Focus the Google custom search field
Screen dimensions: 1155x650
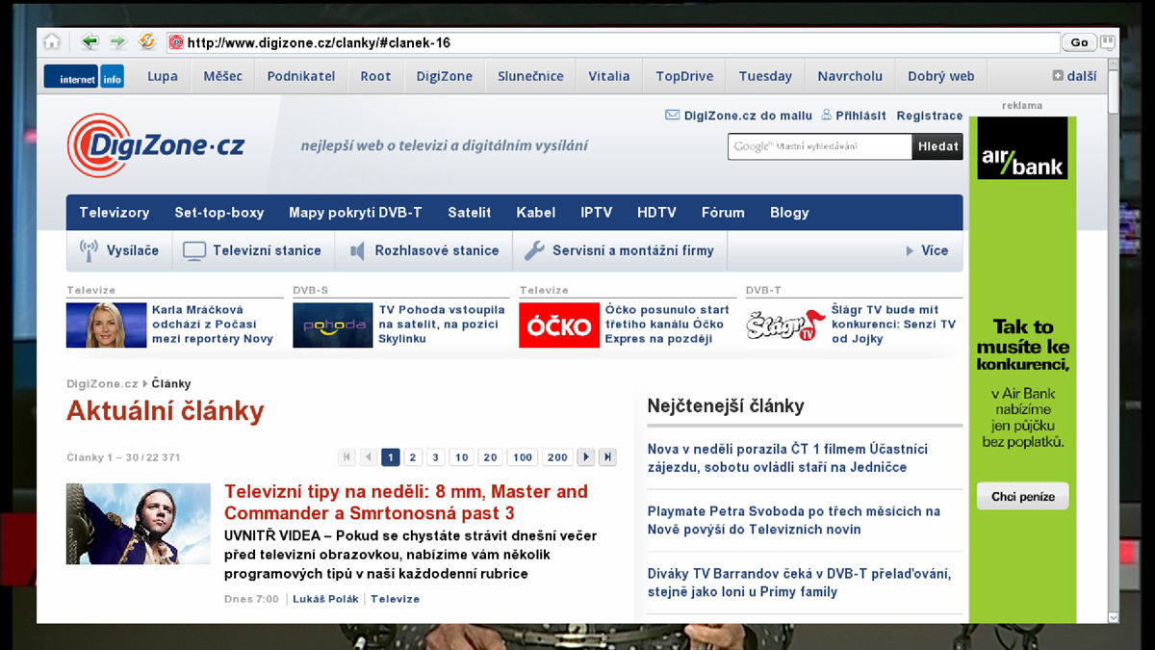point(820,146)
